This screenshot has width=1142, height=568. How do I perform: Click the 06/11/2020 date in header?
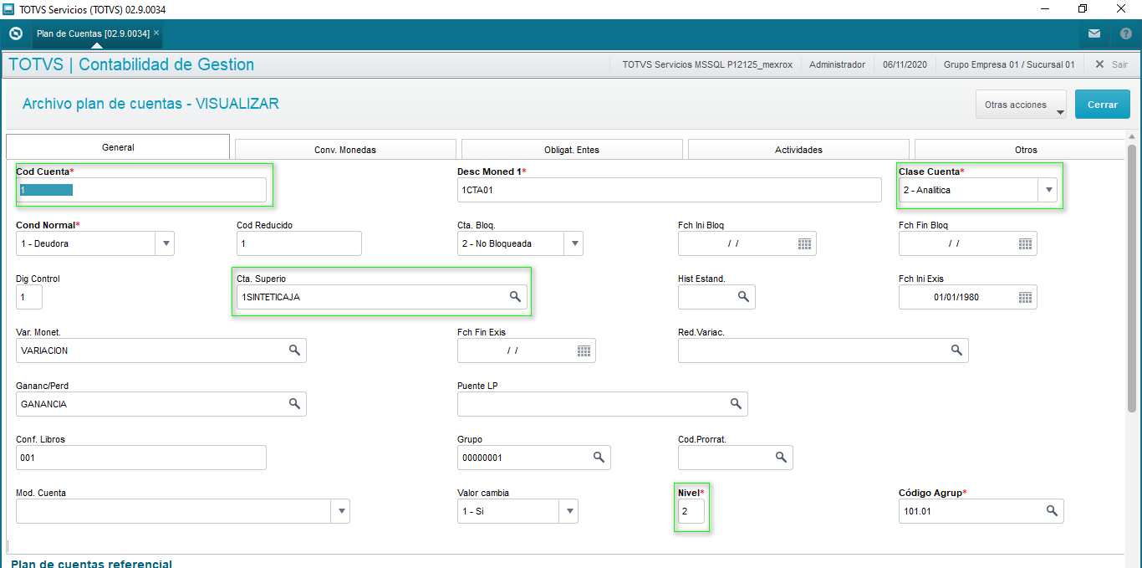click(905, 64)
